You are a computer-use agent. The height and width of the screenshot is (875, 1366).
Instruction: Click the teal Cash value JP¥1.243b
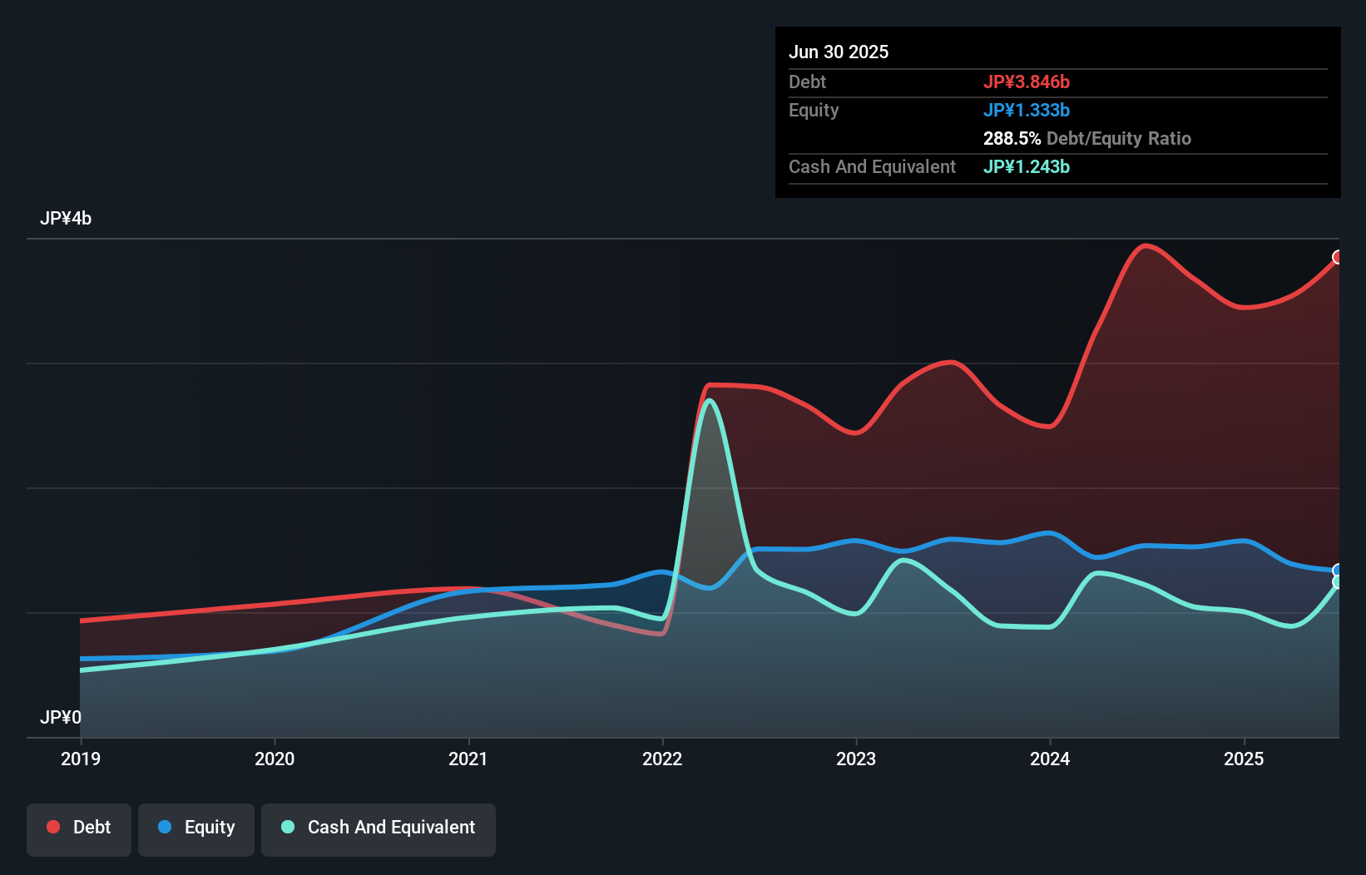click(x=1026, y=167)
